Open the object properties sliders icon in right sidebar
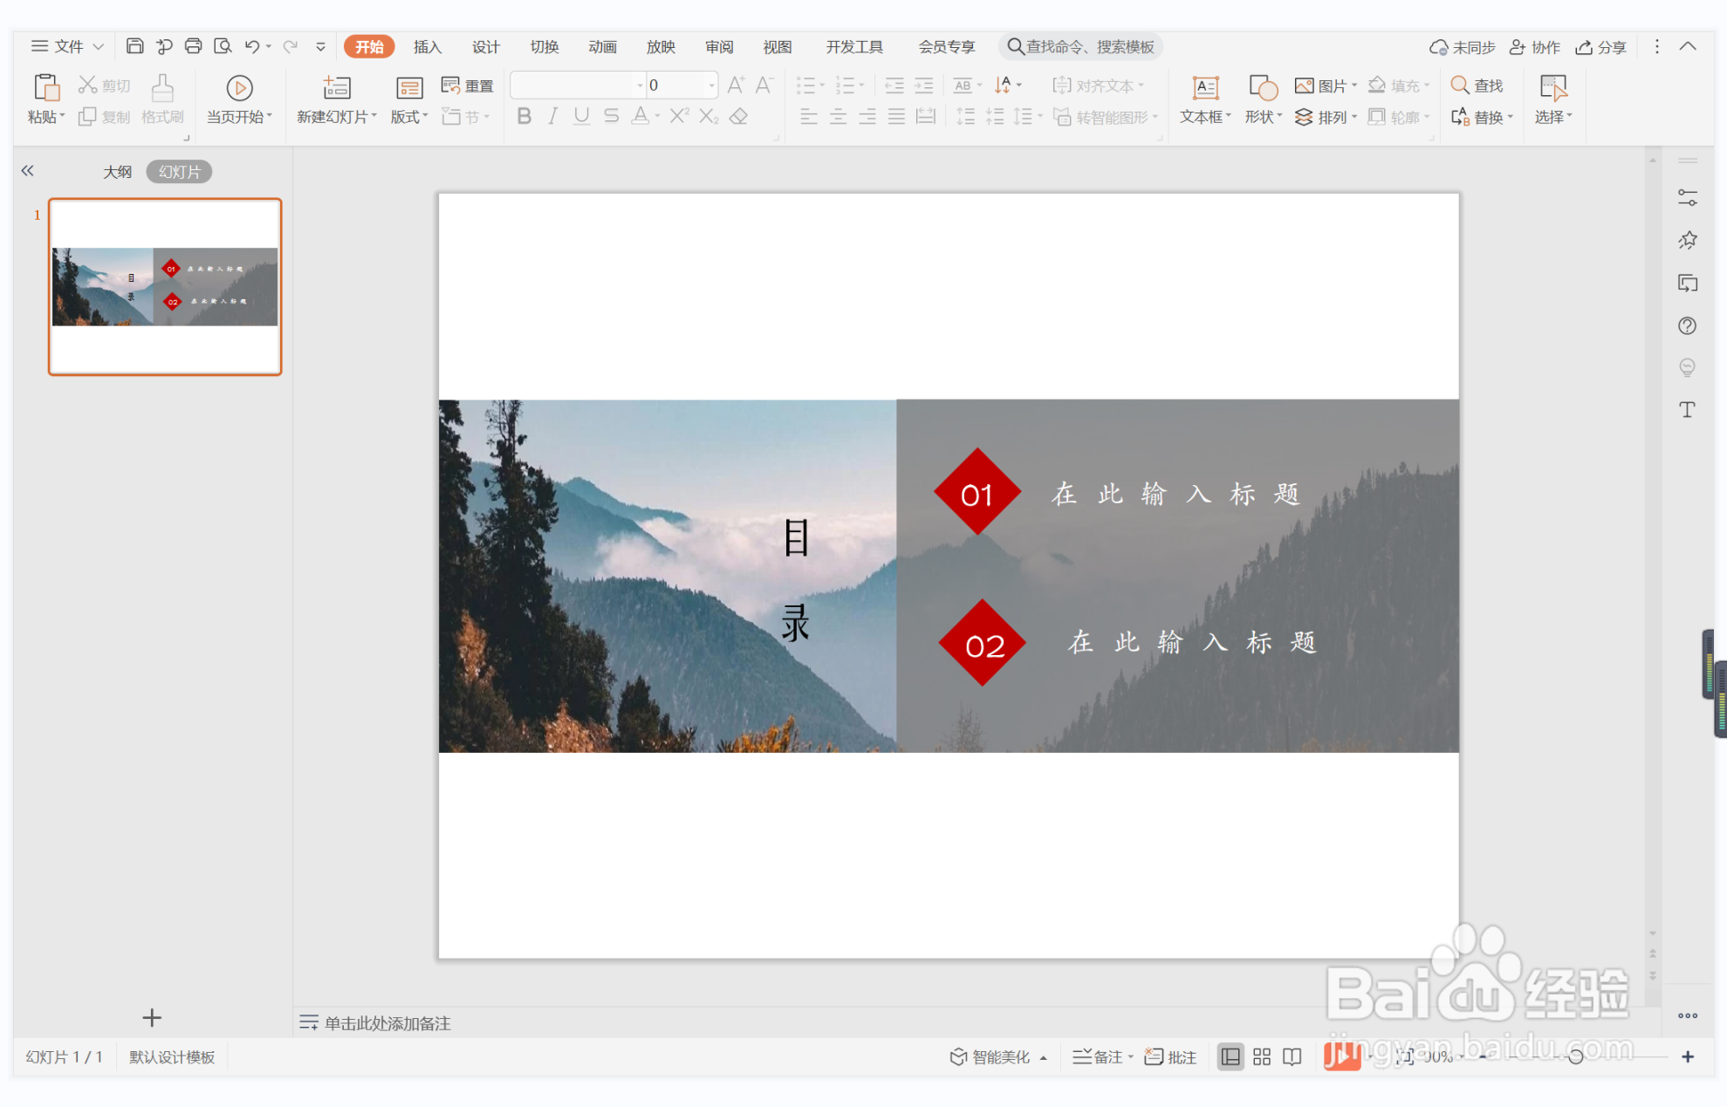 1687,198
